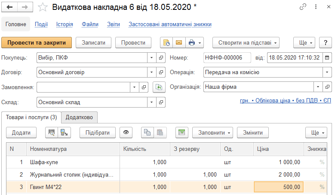335x195 pixels.
Task: Click the printer icon
Action: [192, 42]
